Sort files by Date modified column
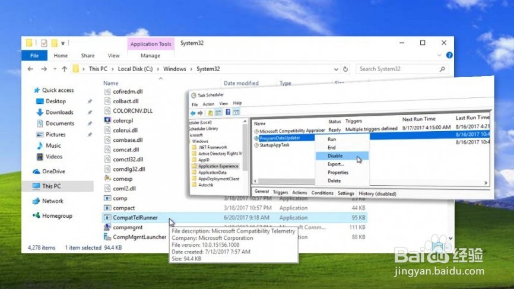 click(x=241, y=83)
